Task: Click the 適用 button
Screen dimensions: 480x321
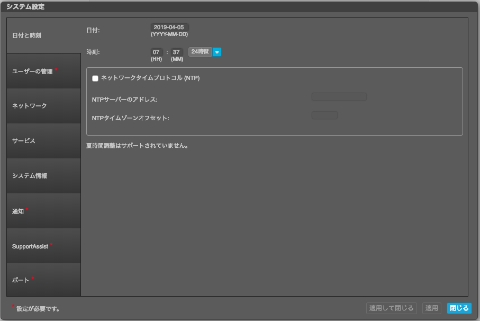Action: coord(432,308)
